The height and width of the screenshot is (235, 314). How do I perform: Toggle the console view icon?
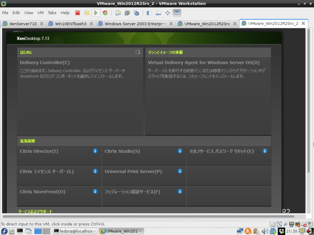pos(177,13)
